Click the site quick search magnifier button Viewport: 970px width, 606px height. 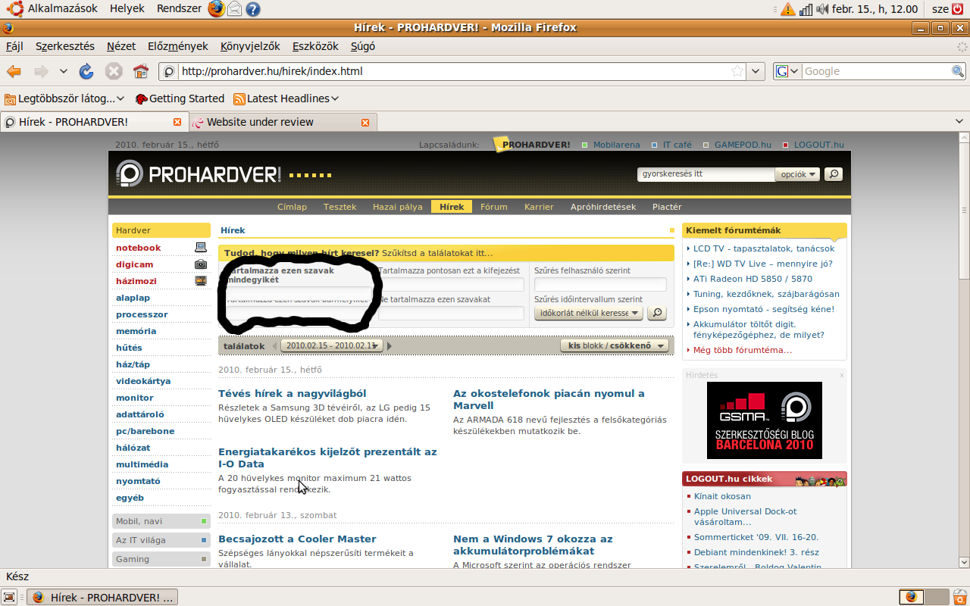click(x=834, y=174)
